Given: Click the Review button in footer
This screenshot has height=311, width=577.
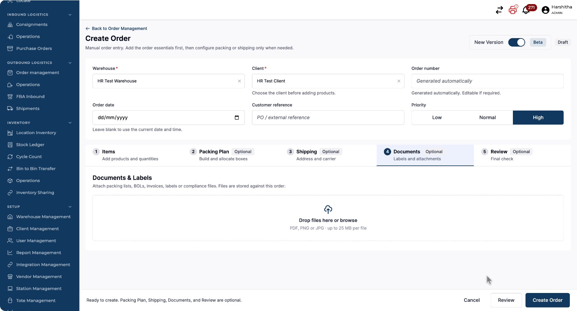Looking at the screenshot, I should [x=506, y=300].
